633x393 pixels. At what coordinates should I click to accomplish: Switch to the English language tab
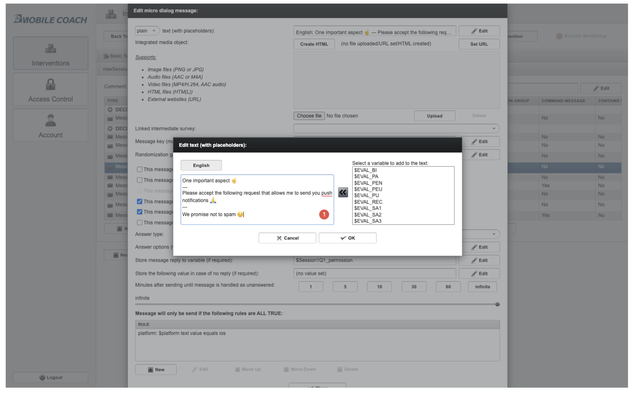201,165
